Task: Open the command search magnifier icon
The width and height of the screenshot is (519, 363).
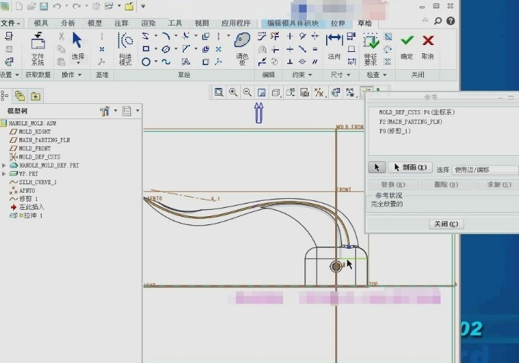Action: (x=438, y=21)
